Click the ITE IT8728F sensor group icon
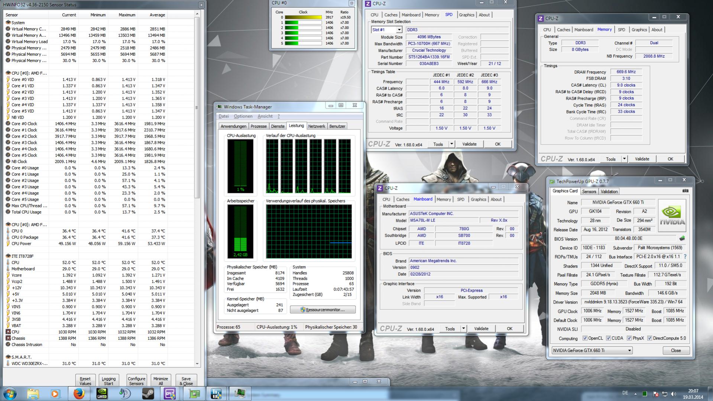The height and width of the screenshot is (401, 713). [x=8, y=256]
